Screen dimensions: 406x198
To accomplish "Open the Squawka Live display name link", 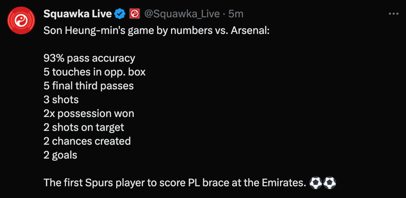I will tap(77, 14).
